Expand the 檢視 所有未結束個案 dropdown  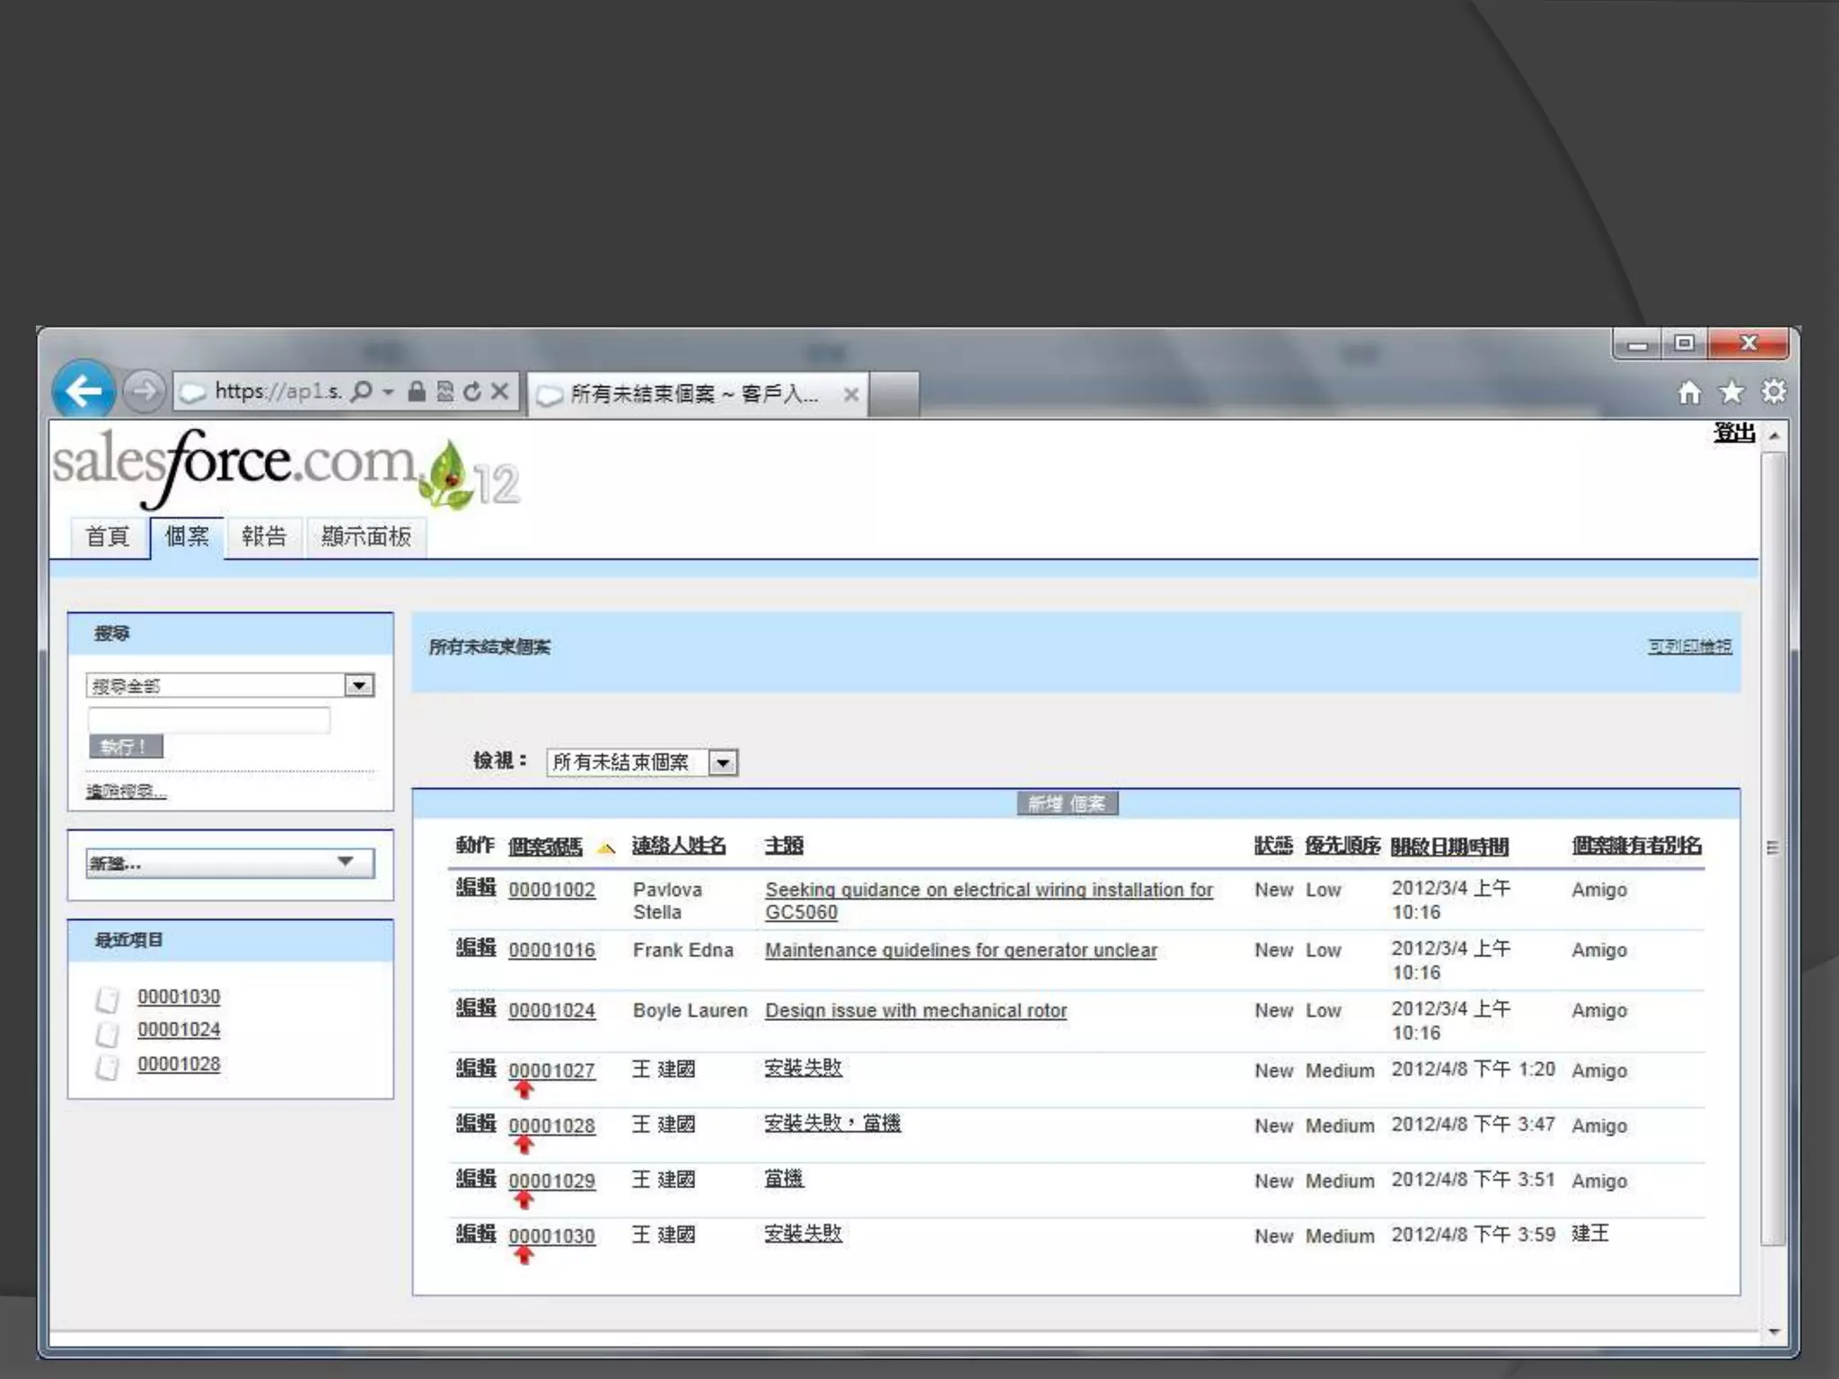pos(723,763)
